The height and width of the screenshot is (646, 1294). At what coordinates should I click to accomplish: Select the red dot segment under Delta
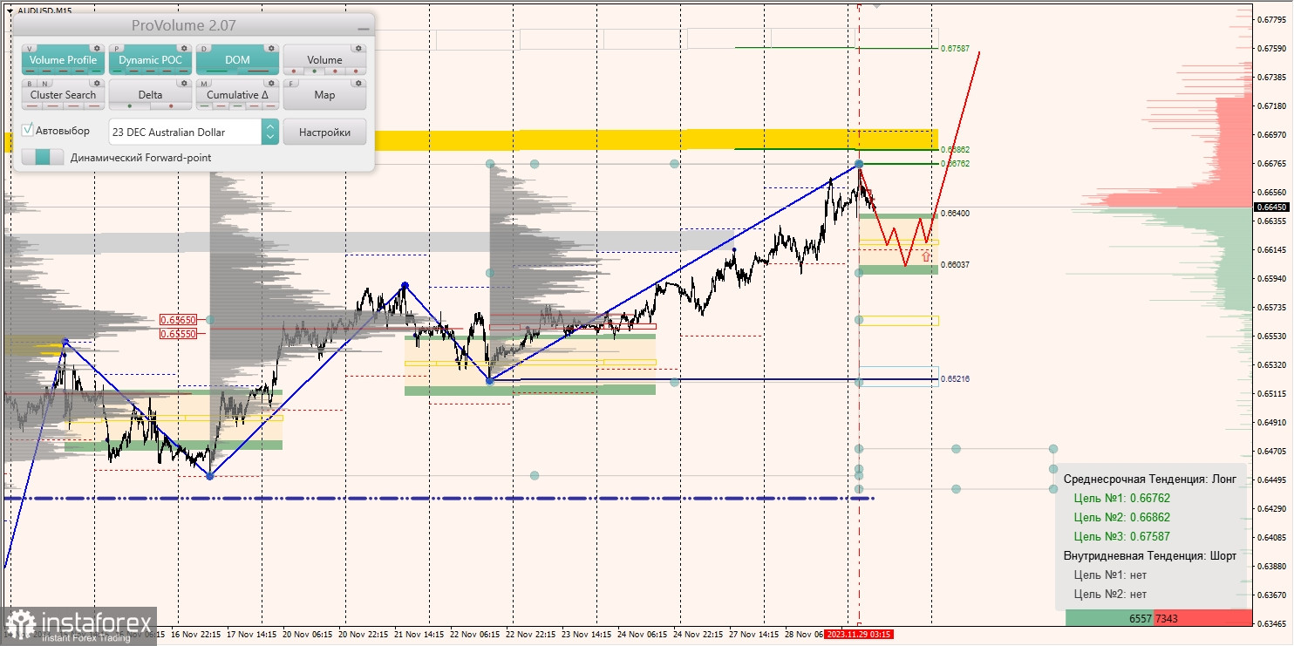pos(171,105)
